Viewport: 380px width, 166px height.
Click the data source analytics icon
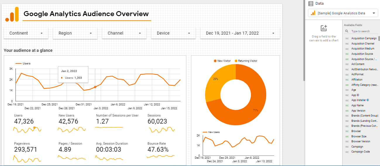(x=313, y=13)
